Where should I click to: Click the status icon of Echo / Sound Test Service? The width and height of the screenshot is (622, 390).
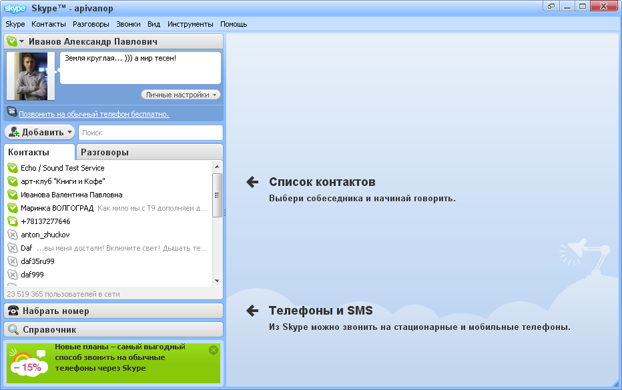tap(13, 168)
